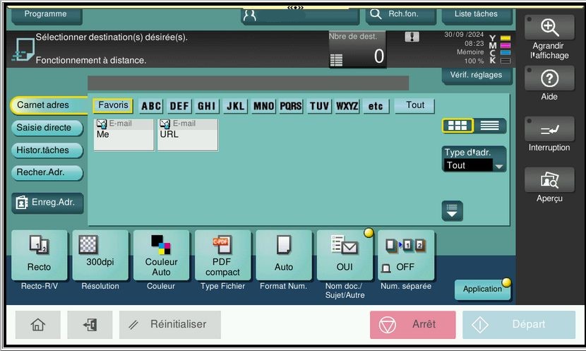Switch to grid button view
This screenshot has width=586, height=351.
click(458, 126)
